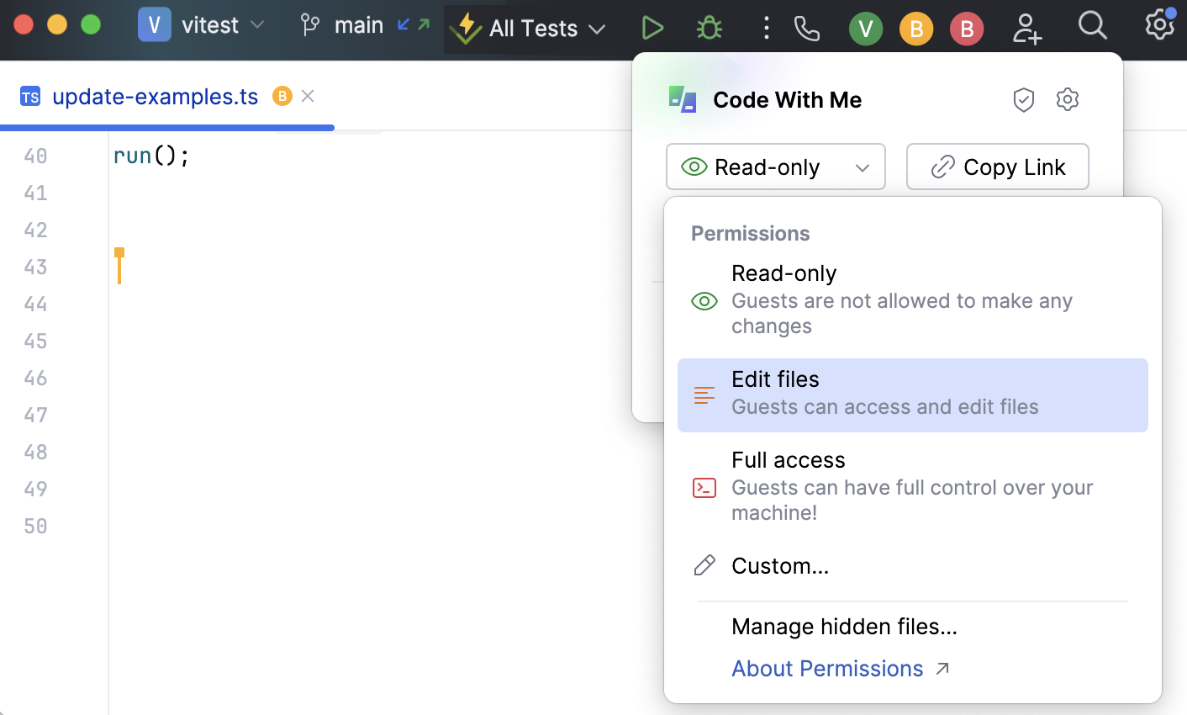This screenshot has width=1187, height=715.
Task: Start a call in Code With Me
Action: click(807, 28)
